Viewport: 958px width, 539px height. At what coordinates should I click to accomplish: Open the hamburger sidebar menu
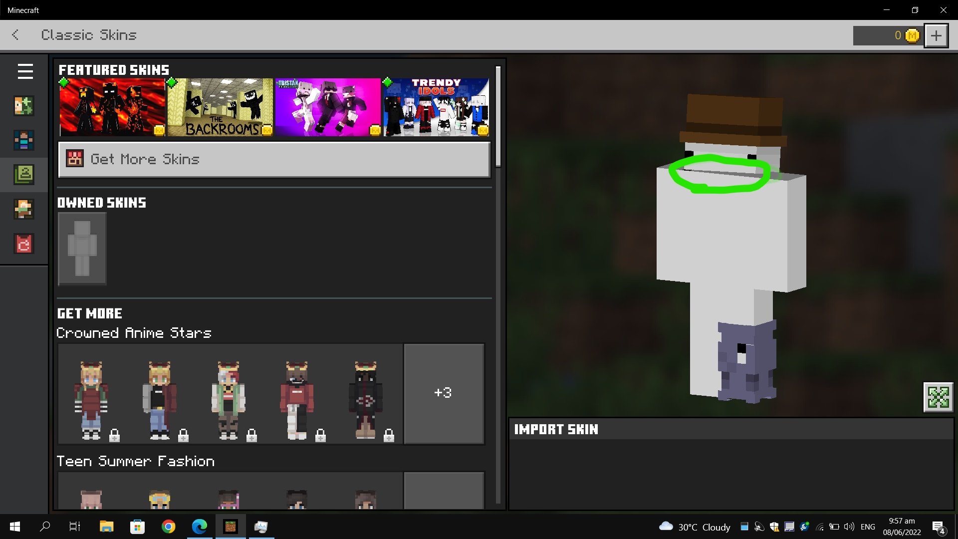click(x=25, y=71)
